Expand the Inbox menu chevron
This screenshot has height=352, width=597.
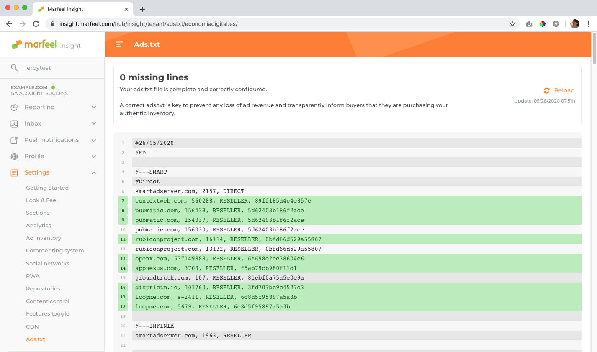94,123
